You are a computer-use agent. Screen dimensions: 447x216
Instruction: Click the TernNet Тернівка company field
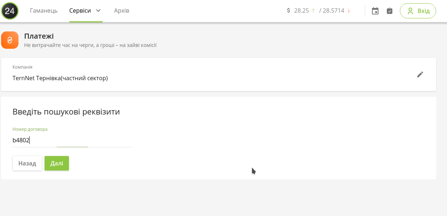point(219,74)
